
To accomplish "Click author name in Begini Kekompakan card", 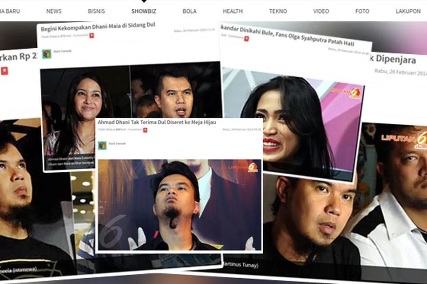I will pyautogui.click(x=62, y=51).
